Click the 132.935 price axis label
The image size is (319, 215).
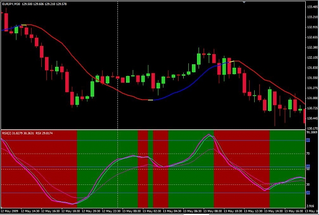click(x=312, y=27)
